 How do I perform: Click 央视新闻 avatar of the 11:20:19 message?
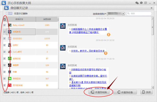63,66
